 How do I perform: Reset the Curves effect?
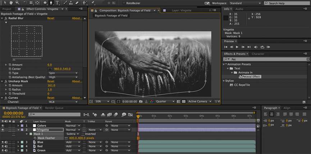51,98
